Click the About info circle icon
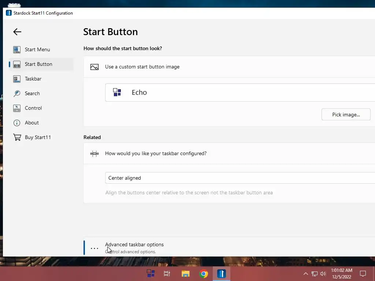Image resolution: width=375 pixels, height=281 pixels. click(x=17, y=123)
